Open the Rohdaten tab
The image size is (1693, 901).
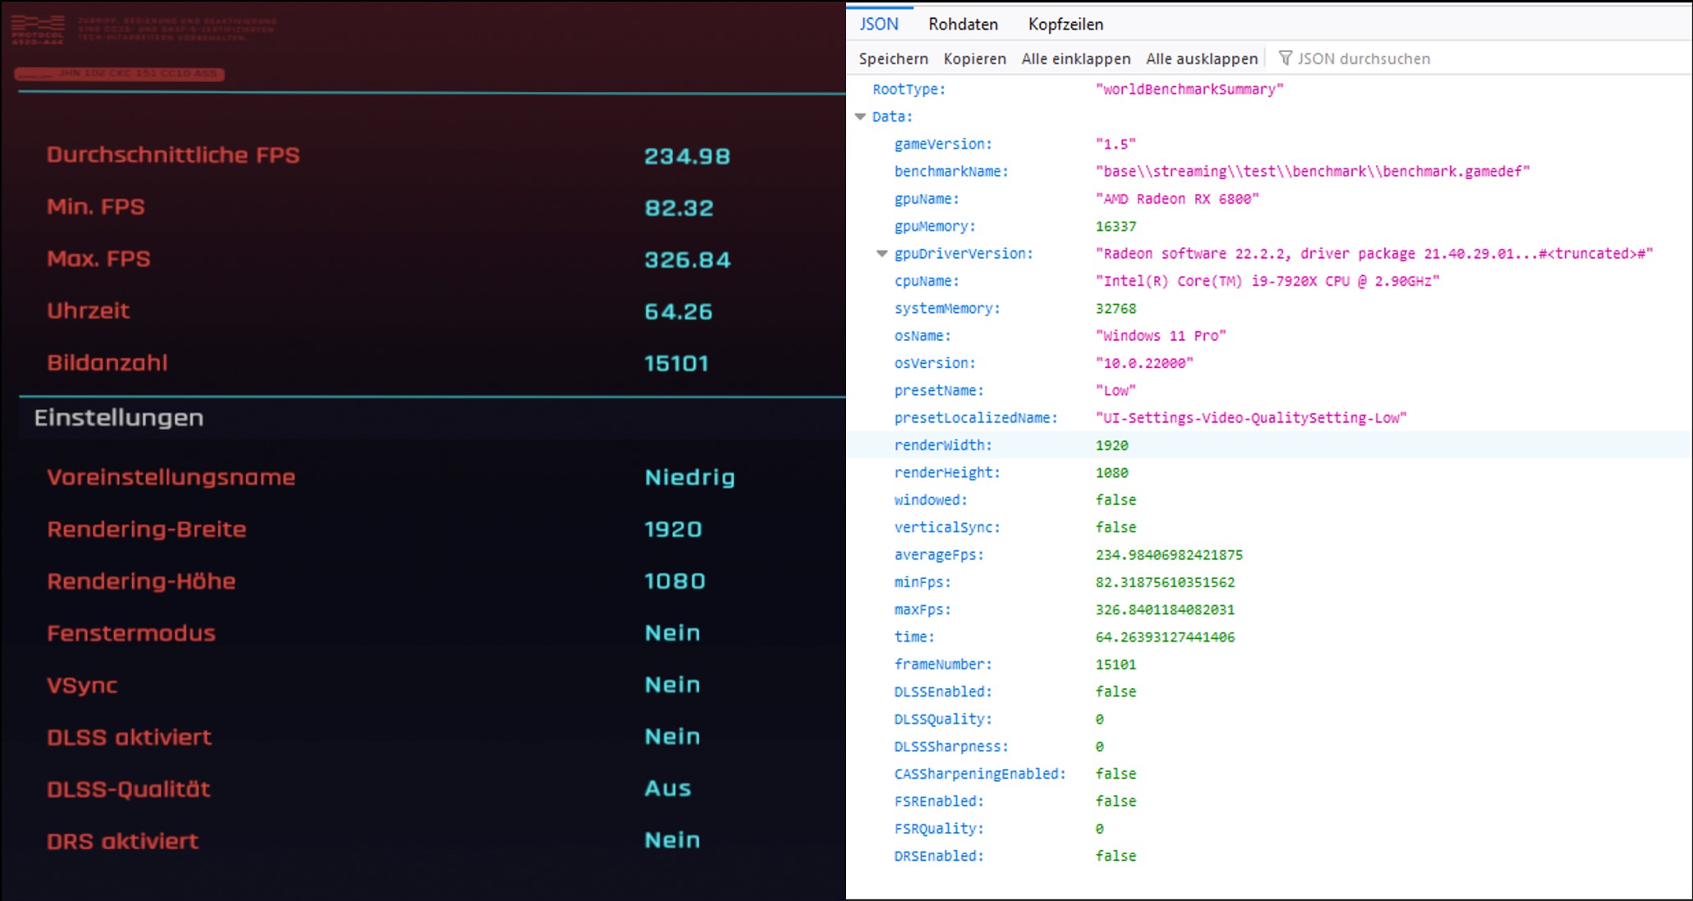tap(963, 24)
